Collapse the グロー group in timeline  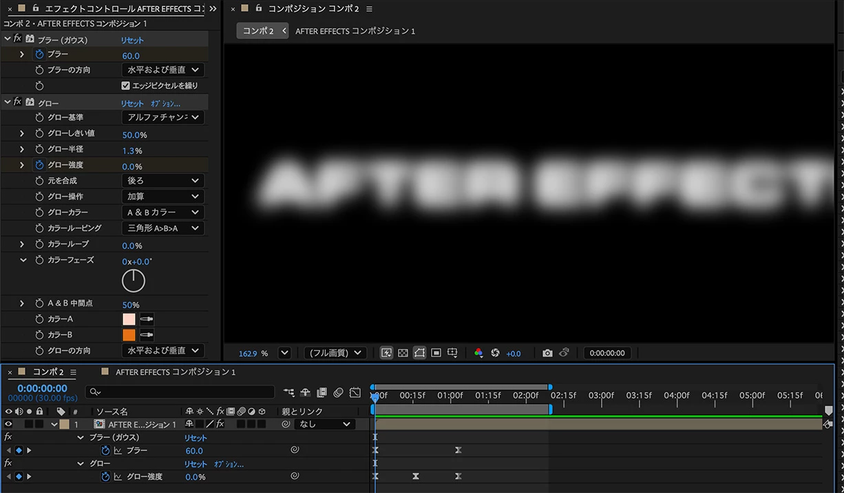81,463
